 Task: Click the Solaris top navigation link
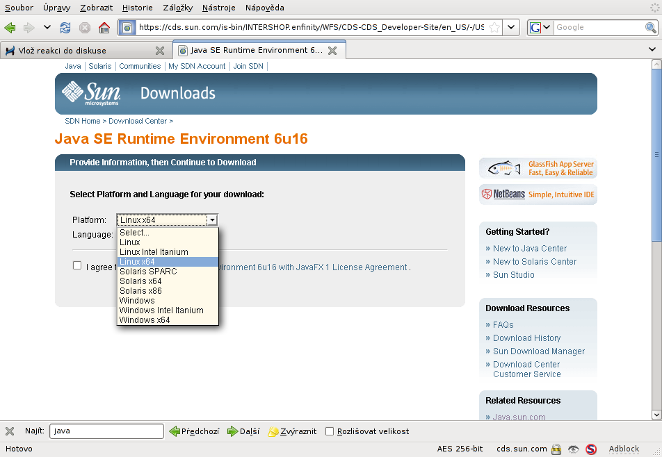tap(100, 66)
